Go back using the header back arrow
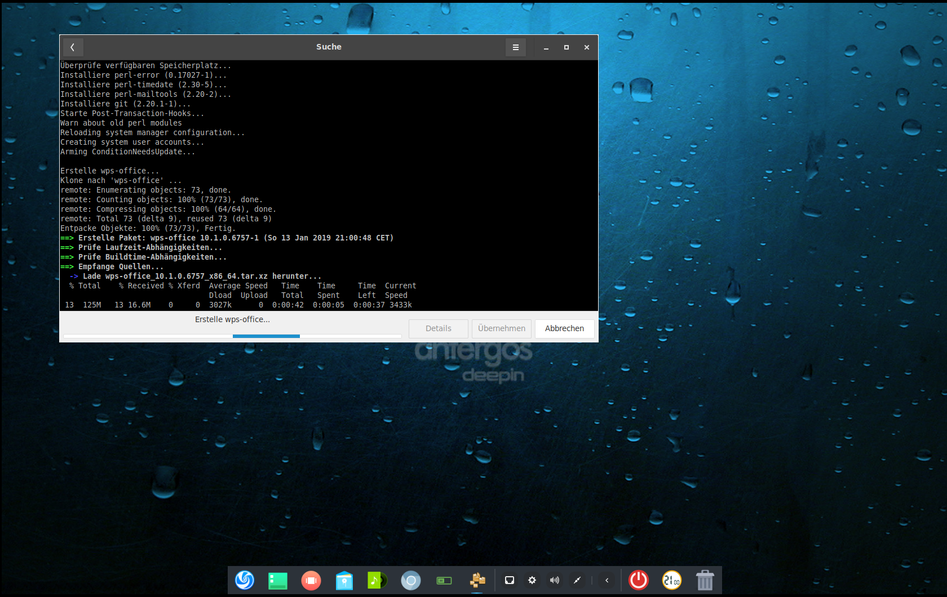Viewport: 947px width, 597px height. coord(73,47)
